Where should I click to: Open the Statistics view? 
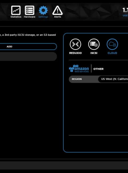point(16,12)
